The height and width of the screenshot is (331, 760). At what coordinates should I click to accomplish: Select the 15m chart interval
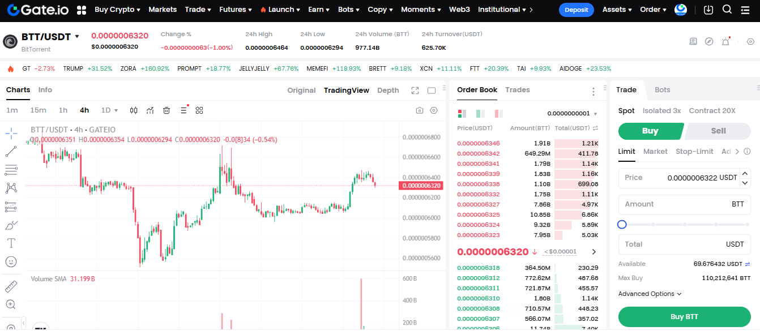coord(39,110)
